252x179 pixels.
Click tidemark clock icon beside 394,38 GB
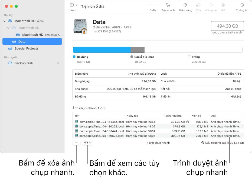(188, 122)
